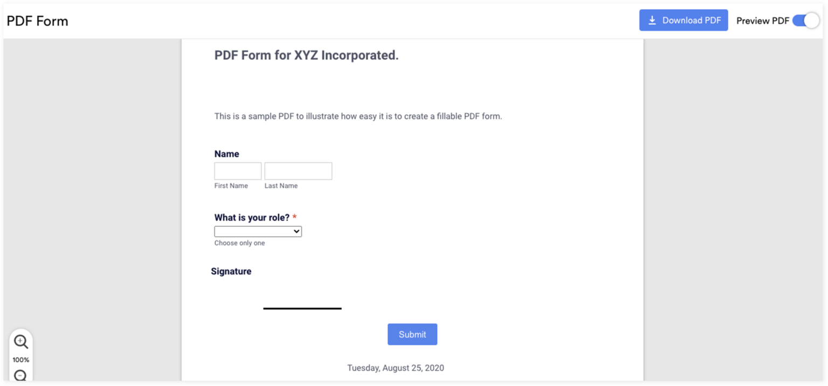This screenshot has height=386, width=828.
Task: Click the Signature section label
Action: pyautogui.click(x=231, y=271)
